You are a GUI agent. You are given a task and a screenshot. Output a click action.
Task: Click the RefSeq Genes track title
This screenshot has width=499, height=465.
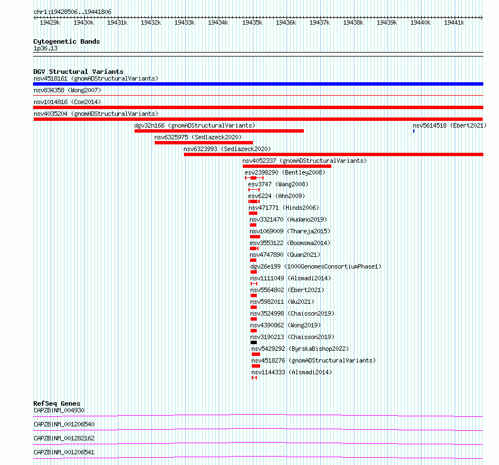(x=57, y=403)
